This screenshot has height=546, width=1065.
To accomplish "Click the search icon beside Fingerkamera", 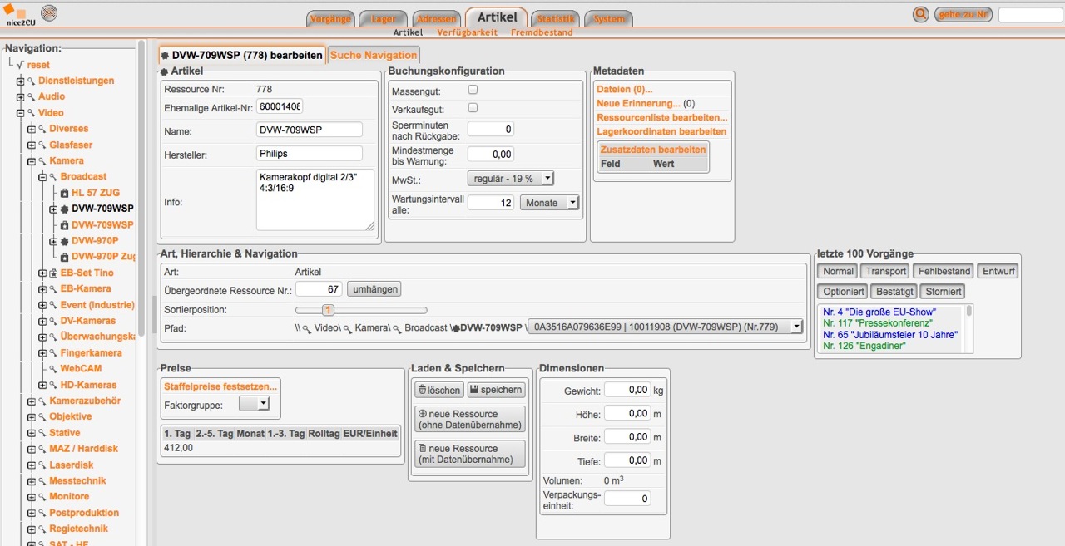I will pos(53,352).
